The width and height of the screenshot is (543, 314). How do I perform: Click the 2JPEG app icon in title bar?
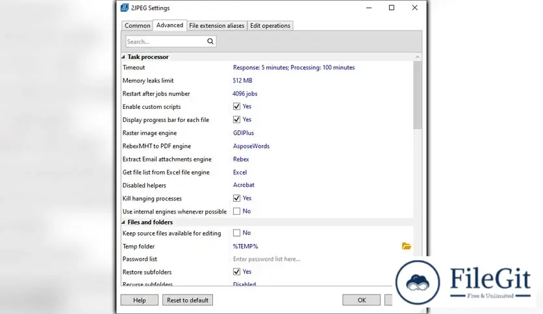coord(124,8)
